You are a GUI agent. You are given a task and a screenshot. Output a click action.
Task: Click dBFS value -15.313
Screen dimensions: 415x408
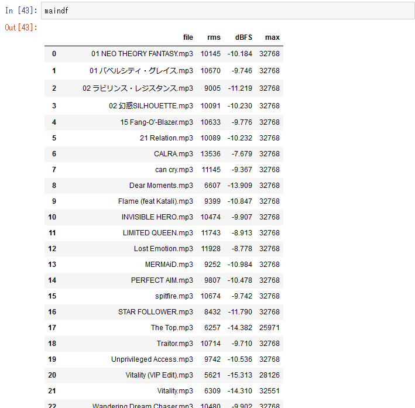(x=240, y=375)
